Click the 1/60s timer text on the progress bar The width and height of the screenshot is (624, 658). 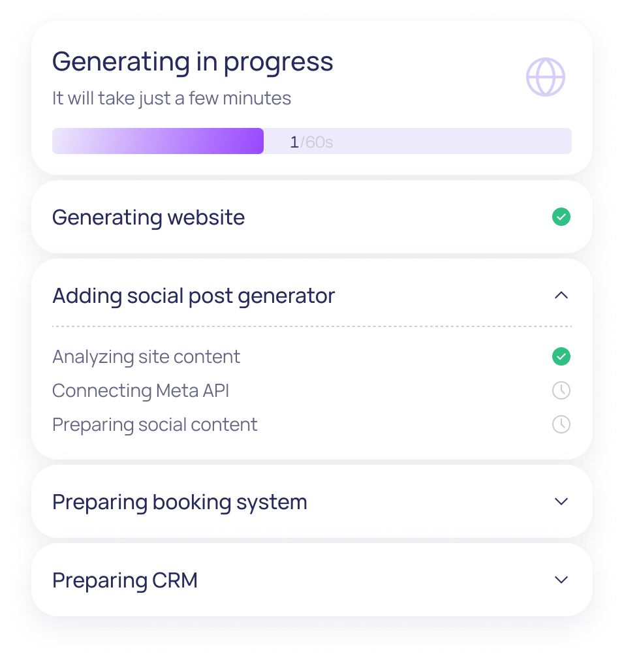point(312,140)
